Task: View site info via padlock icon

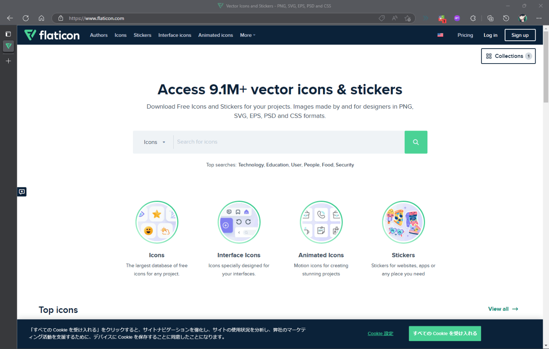Action: click(x=60, y=18)
